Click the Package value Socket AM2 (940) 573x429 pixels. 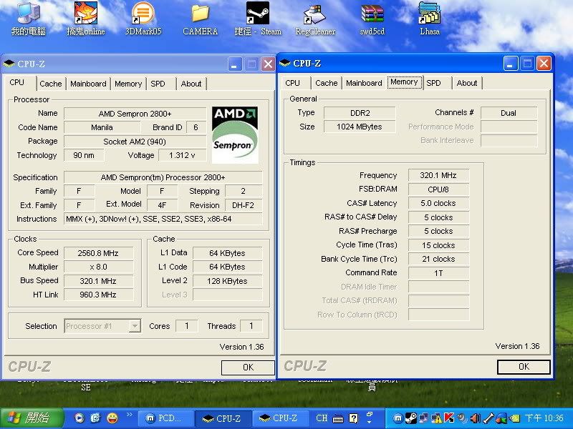tap(135, 142)
